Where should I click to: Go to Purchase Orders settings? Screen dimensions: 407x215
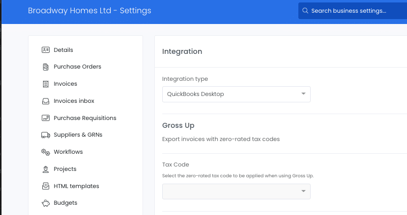coord(77,67)
